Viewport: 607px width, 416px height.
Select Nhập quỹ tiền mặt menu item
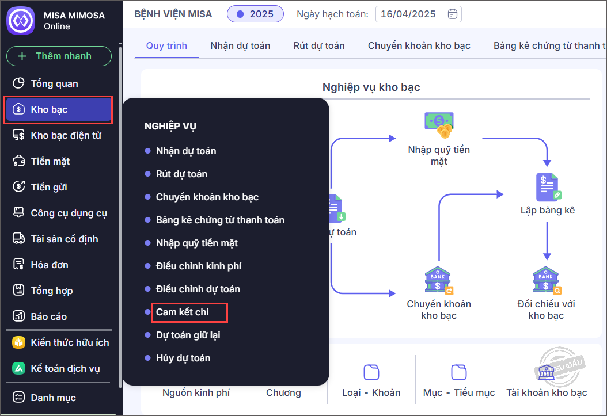click(x=196, y=243)
